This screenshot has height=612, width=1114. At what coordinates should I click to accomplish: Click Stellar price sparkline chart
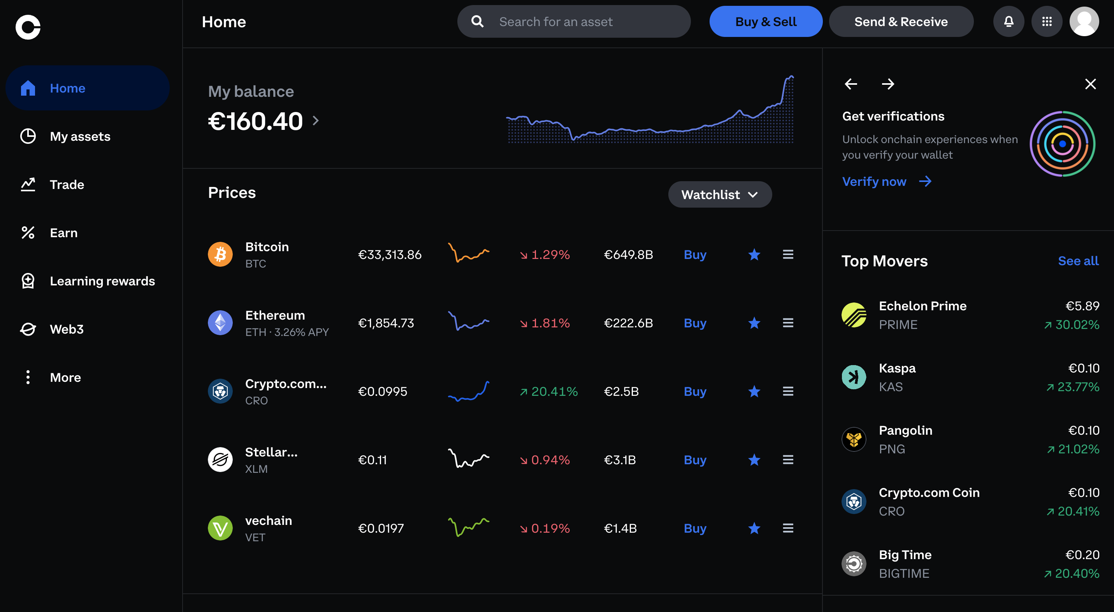tap(469, 458)
